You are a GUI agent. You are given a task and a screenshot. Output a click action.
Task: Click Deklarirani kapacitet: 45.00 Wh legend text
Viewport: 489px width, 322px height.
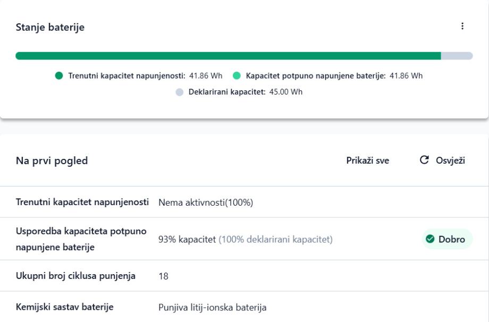point(246,91)
